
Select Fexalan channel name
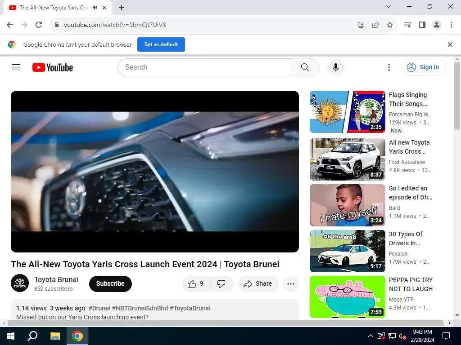[x=398, y=253]
